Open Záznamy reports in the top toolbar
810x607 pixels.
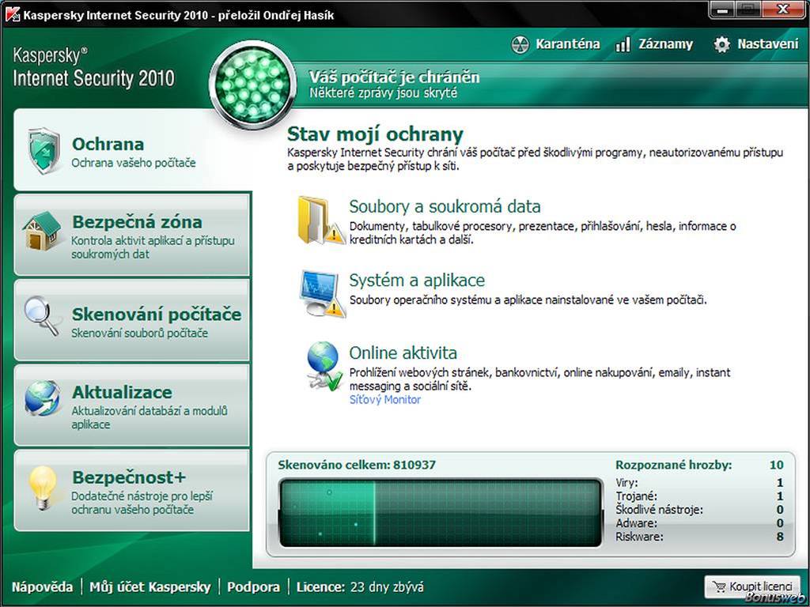[x=653, y=44]
